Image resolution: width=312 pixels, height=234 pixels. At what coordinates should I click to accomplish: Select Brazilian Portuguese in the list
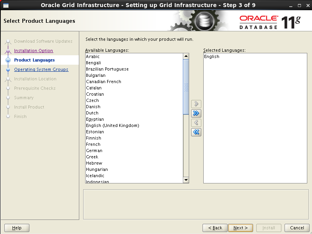click(134, 69)
